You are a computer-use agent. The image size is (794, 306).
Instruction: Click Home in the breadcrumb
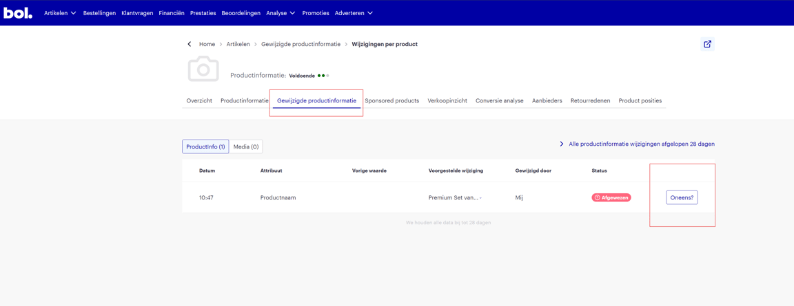(x=207, y=44)
